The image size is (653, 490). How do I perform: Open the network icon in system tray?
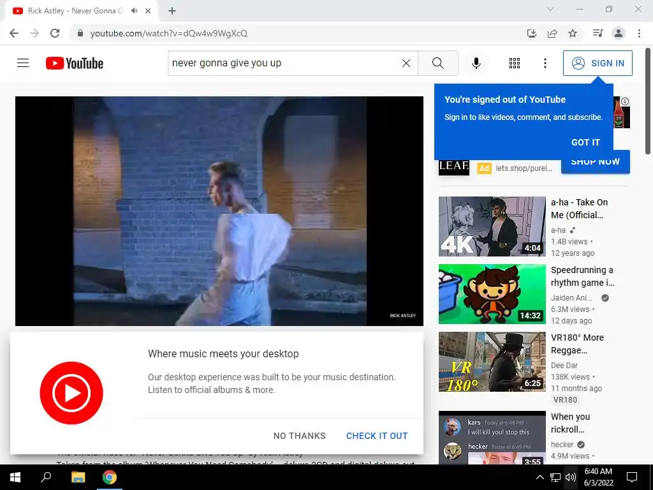tap(555, 477)
